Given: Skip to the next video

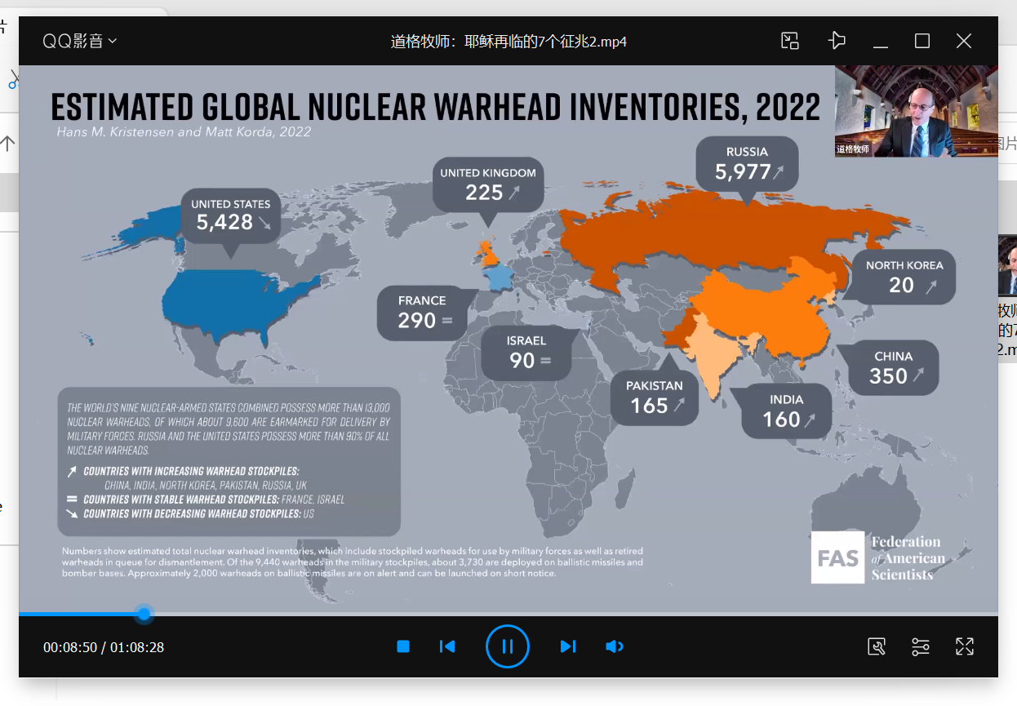Looking at the screenshot, I should pyautogui.click(x=568, y=646).
